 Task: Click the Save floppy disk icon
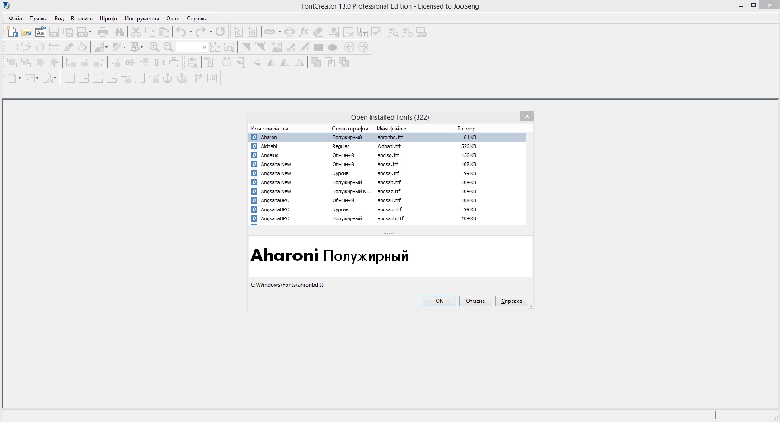(x=54, y=32)
